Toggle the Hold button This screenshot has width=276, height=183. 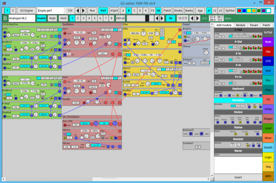click(63, 18)
